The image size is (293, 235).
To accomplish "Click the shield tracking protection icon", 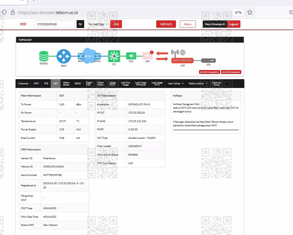I will click(4, 12).
